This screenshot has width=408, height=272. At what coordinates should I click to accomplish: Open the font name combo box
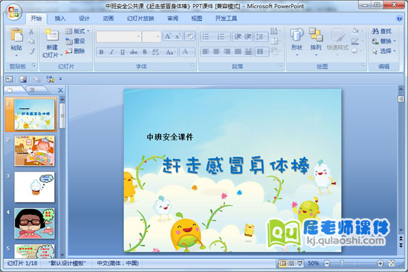119,37
